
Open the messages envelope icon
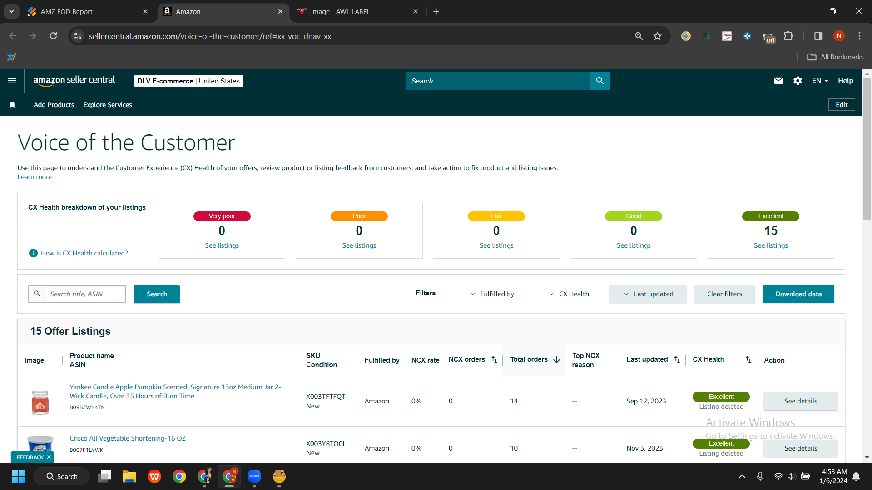tap(778, 81)
